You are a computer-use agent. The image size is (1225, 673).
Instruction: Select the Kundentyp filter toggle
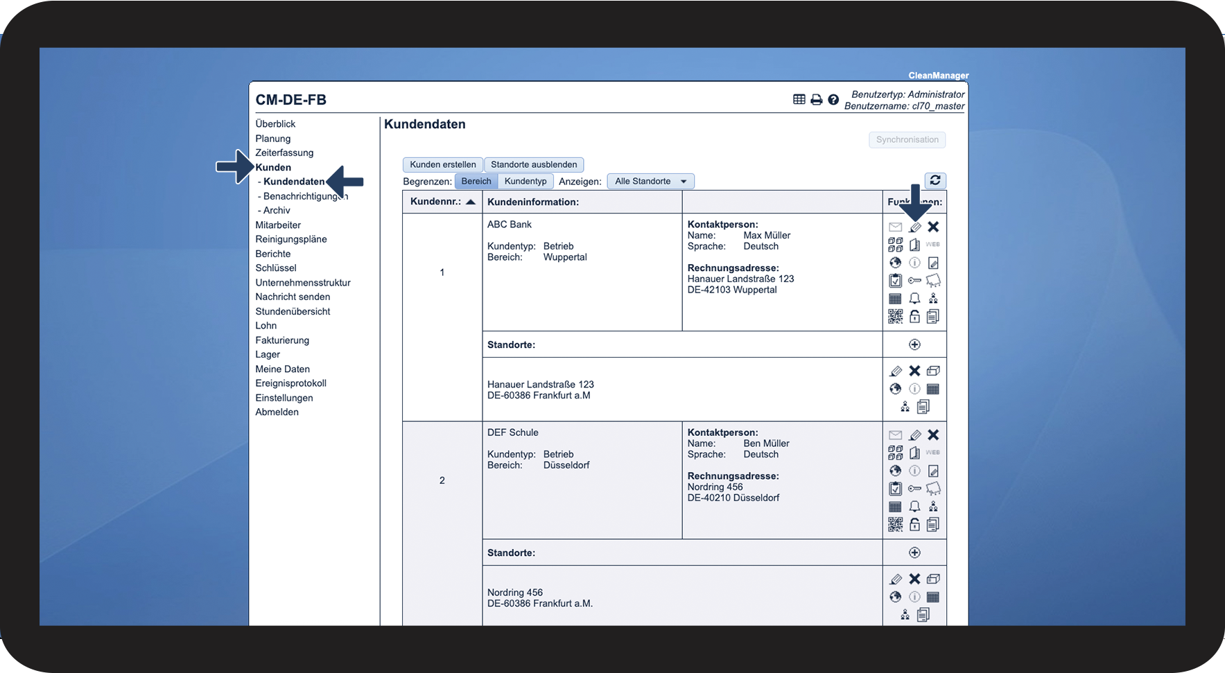[525, 182]
